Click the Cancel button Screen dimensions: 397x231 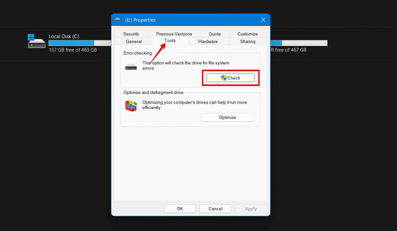[x=215, y=208]
